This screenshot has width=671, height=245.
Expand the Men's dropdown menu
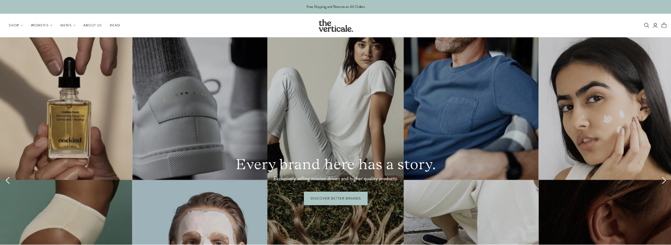click(x=68, y=26)
